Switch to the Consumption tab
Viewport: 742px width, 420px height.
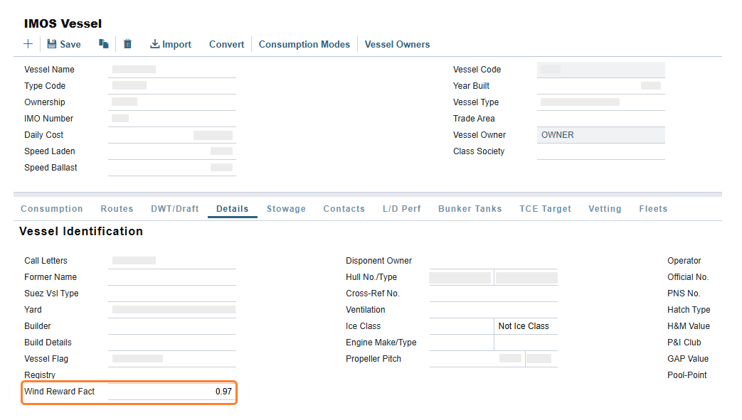tap(51, 208)
